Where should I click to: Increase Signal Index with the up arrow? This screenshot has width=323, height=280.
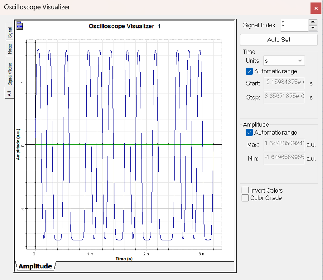click(313, 22)
